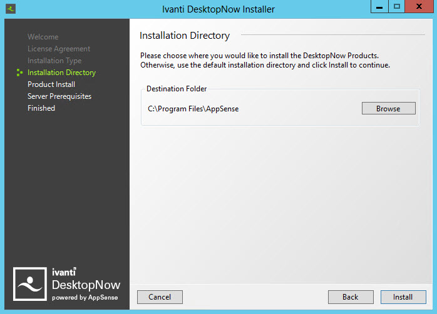This screenshot has height=314, width=437.
Task: Go Back to the previous step
Action: (x=351, y=297)
